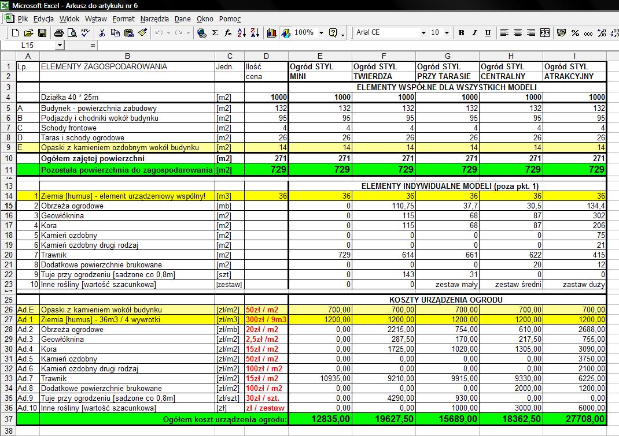Click the Merge and Center icon

click(544, 33)
